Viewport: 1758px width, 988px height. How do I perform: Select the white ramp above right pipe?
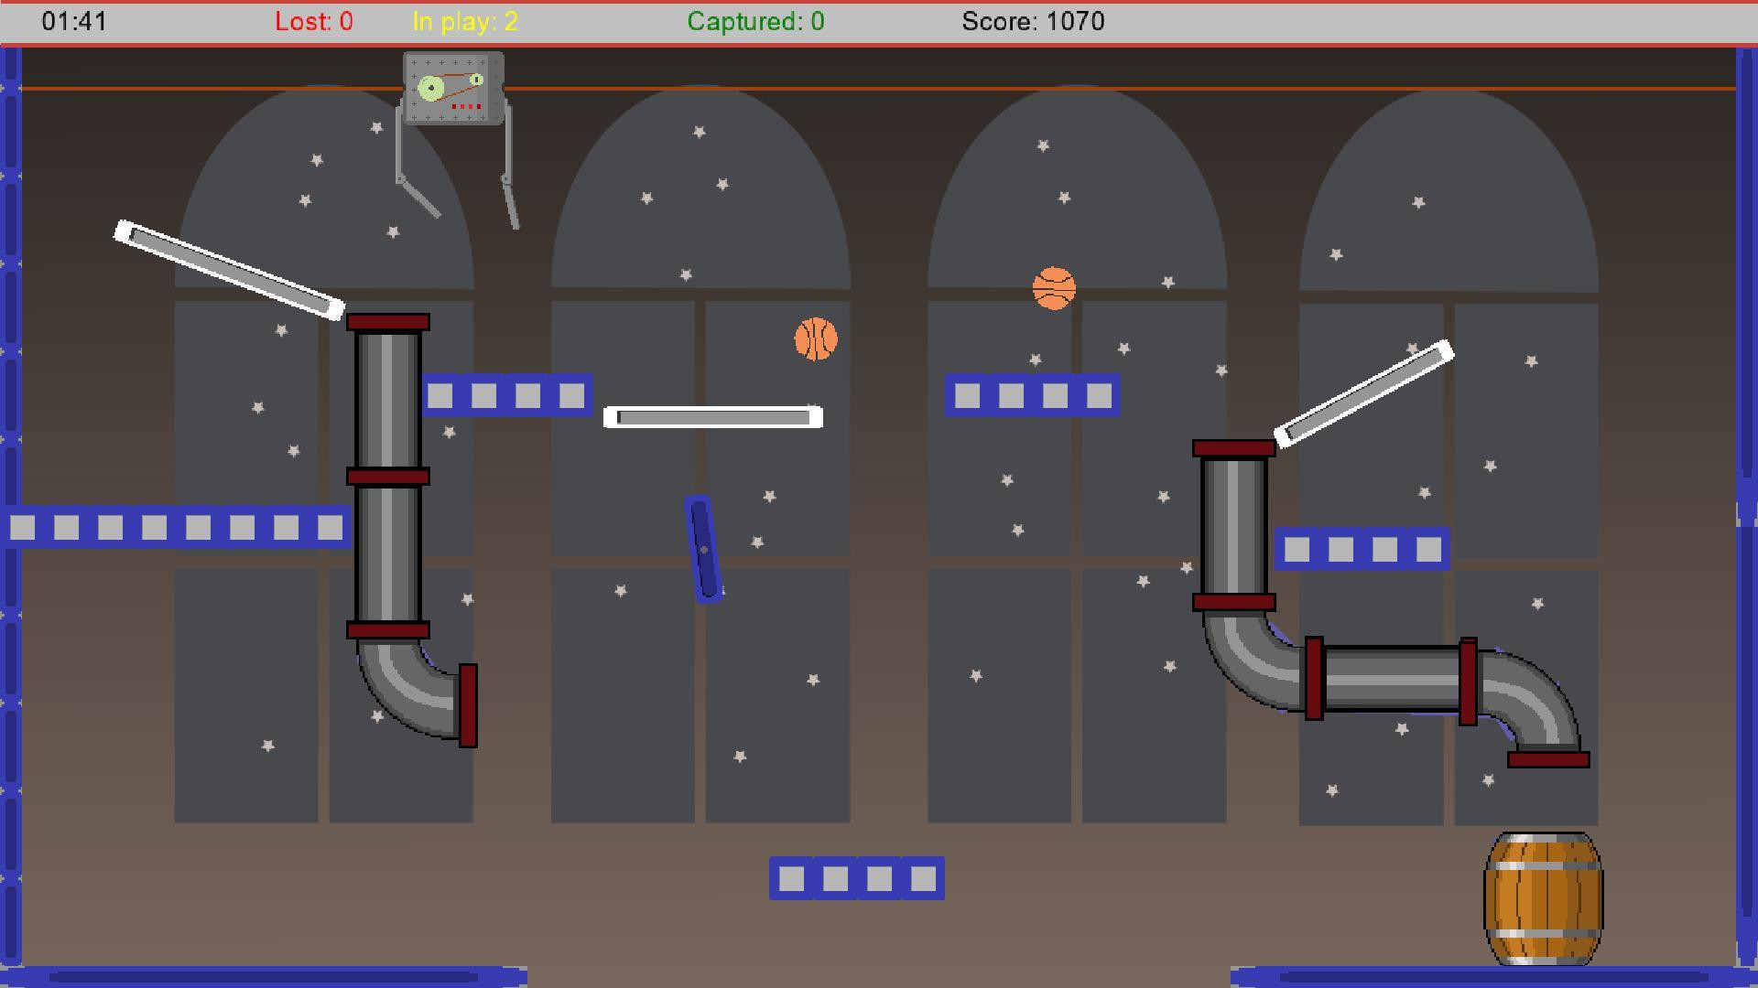(x=1363, y=393)
